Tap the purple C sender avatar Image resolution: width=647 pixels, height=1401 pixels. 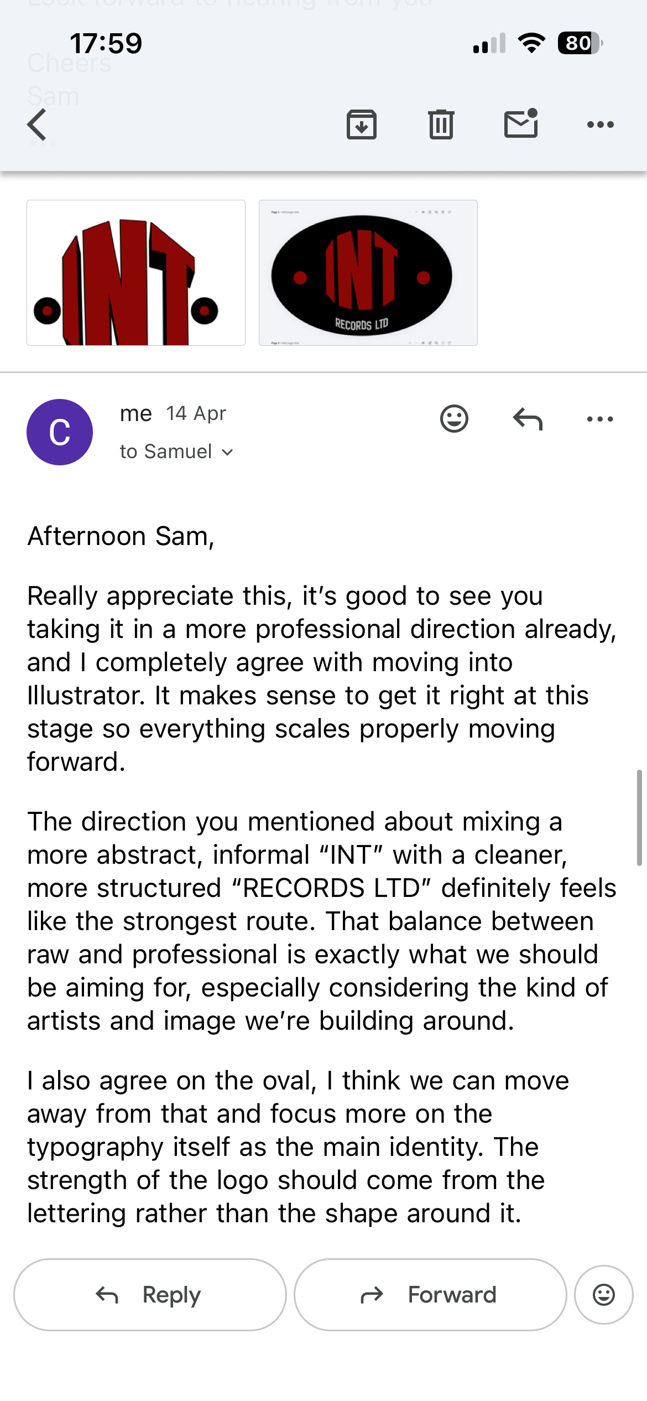point(60,432)
